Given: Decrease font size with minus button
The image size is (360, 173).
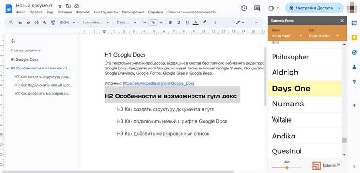Looking at the screenshot, I should (x=144, y=23).
